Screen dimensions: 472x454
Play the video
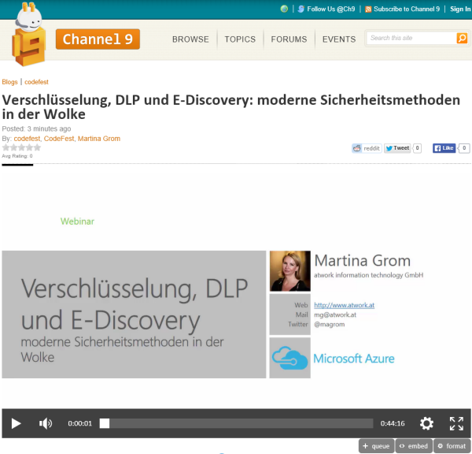point(16,423)
